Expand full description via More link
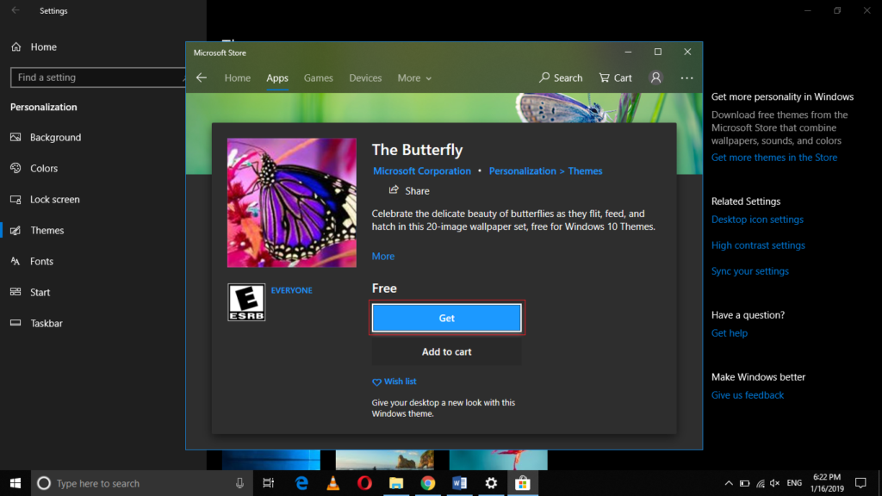The width and height of the screenshot is (882, 496). tap(383, 256)
